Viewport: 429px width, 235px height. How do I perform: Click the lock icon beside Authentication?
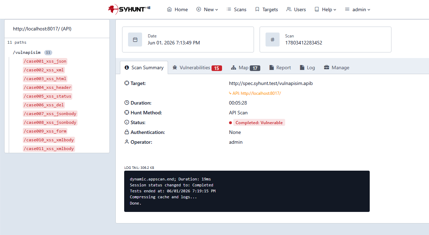point(127,132)
